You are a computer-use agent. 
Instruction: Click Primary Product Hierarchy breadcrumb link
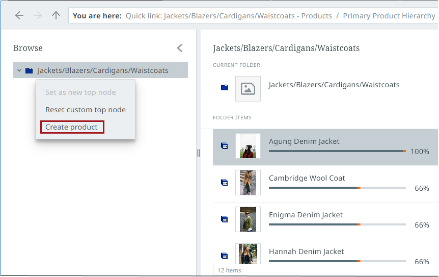[x=389, y=16]
